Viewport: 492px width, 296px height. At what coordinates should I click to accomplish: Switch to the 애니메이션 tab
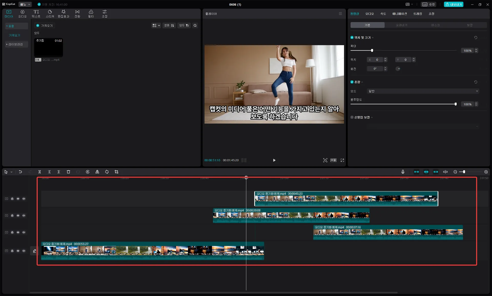tap(399, 14)
